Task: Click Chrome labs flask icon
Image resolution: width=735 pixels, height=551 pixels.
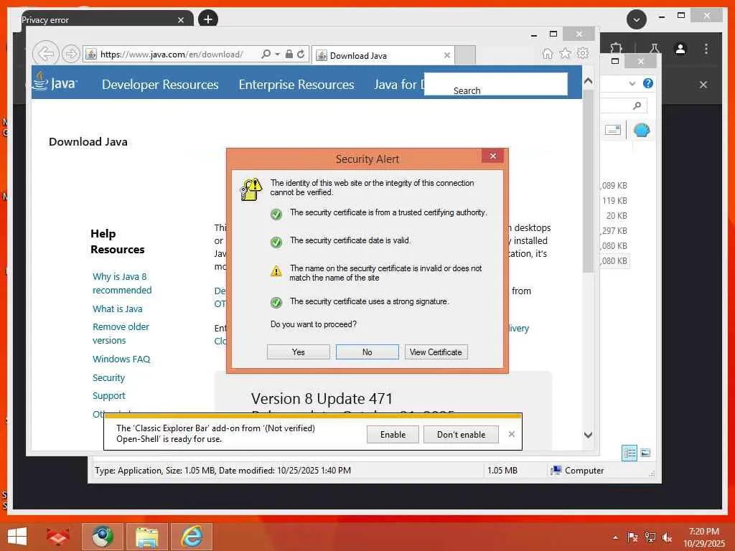Action: (655, 48)
